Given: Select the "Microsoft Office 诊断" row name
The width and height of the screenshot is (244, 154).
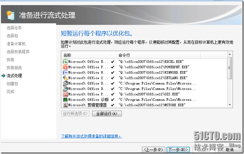Looking at the screenshot, I should pos(88,100).
